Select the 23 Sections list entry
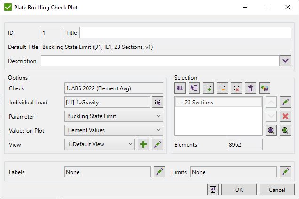This screenshot has width=299, height=199. (x=218, y=103)
